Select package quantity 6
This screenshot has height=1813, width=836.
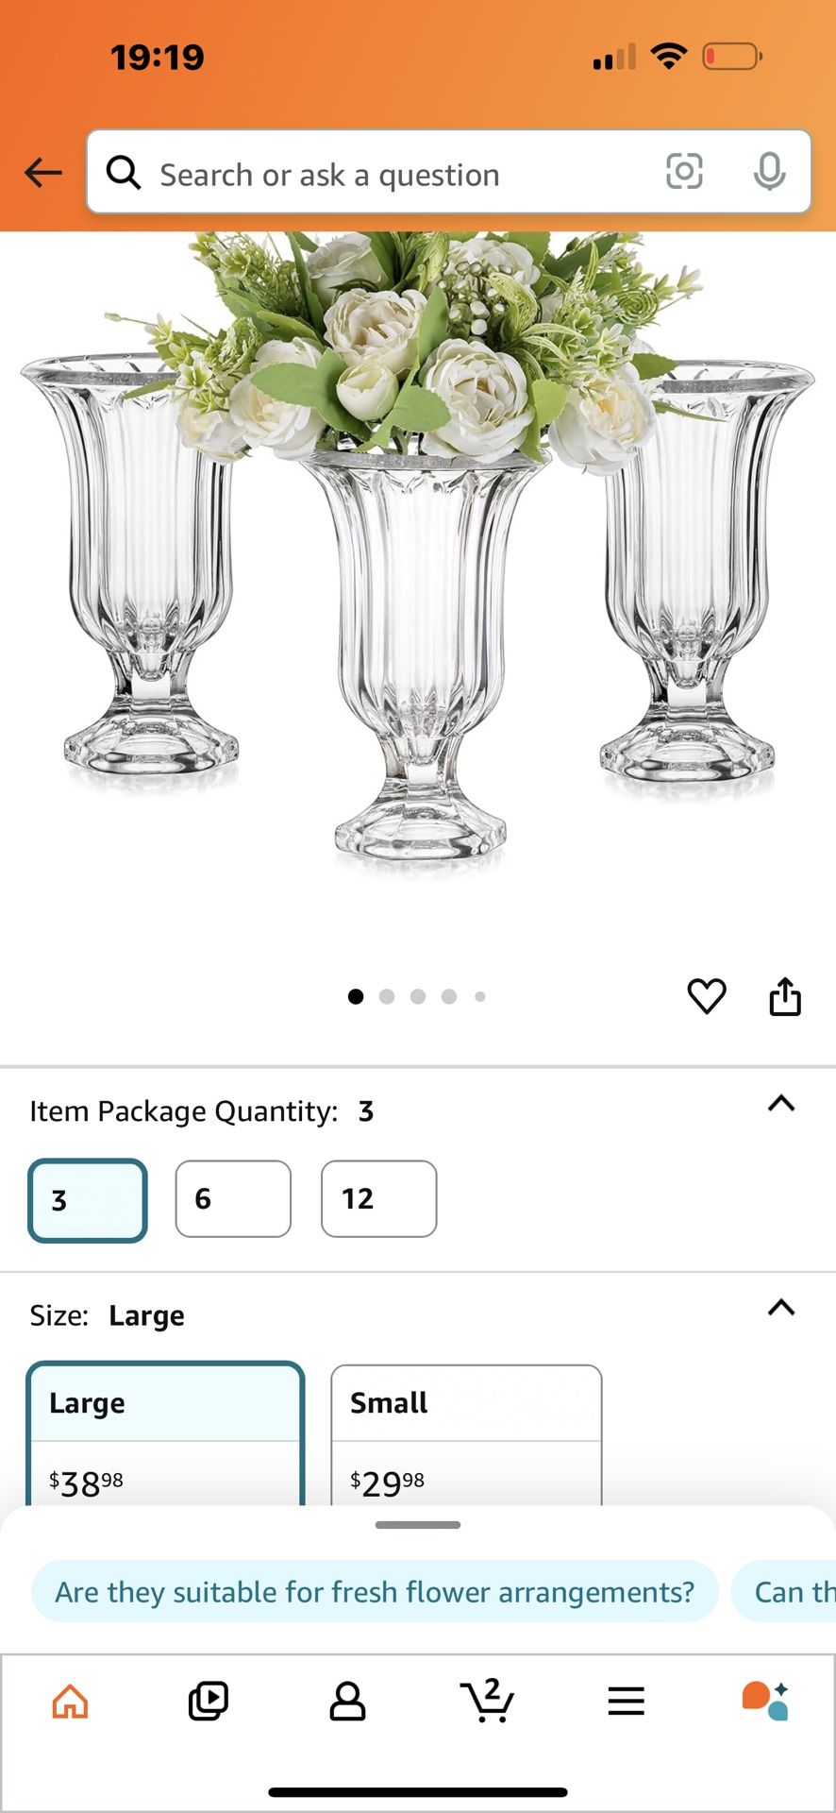[233, 1199]
